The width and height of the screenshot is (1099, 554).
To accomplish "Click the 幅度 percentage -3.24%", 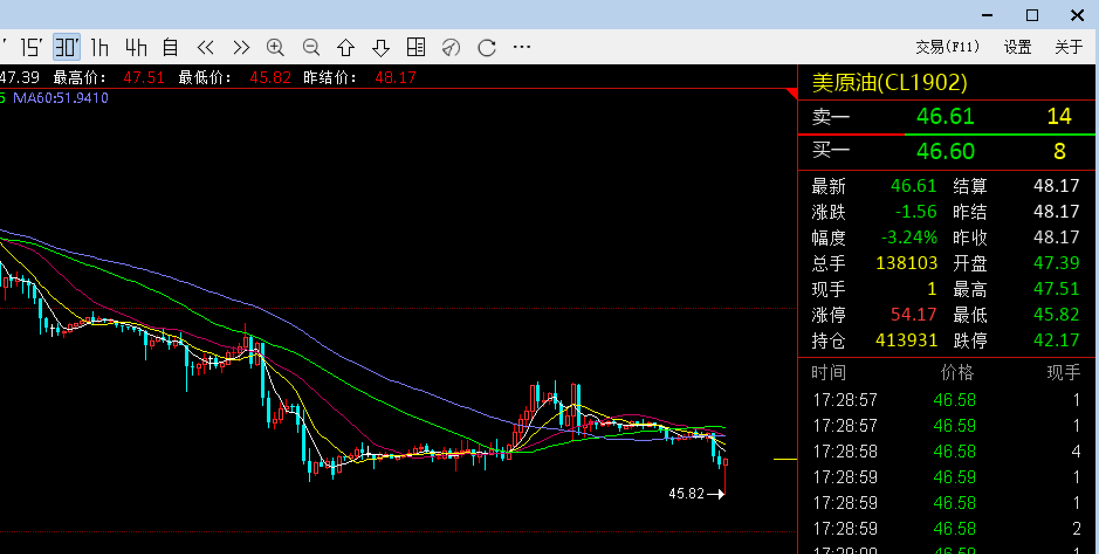I will 909,238.
